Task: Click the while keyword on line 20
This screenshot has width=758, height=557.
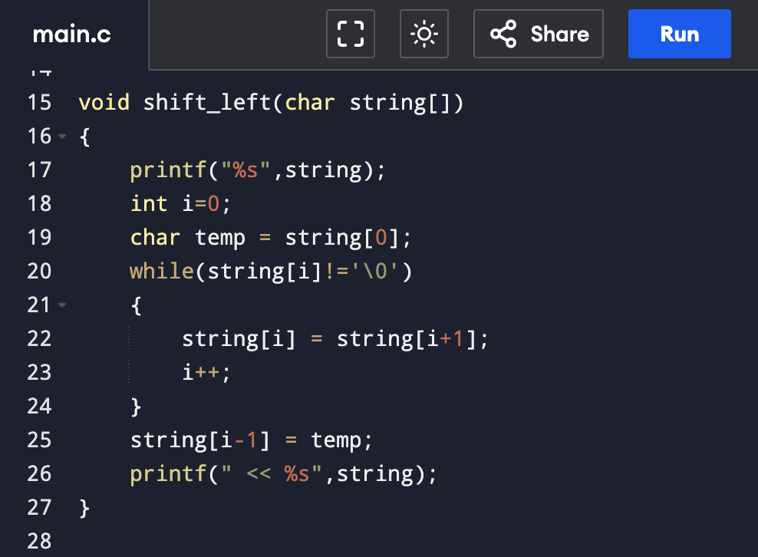Action: [x=162, y=271]
